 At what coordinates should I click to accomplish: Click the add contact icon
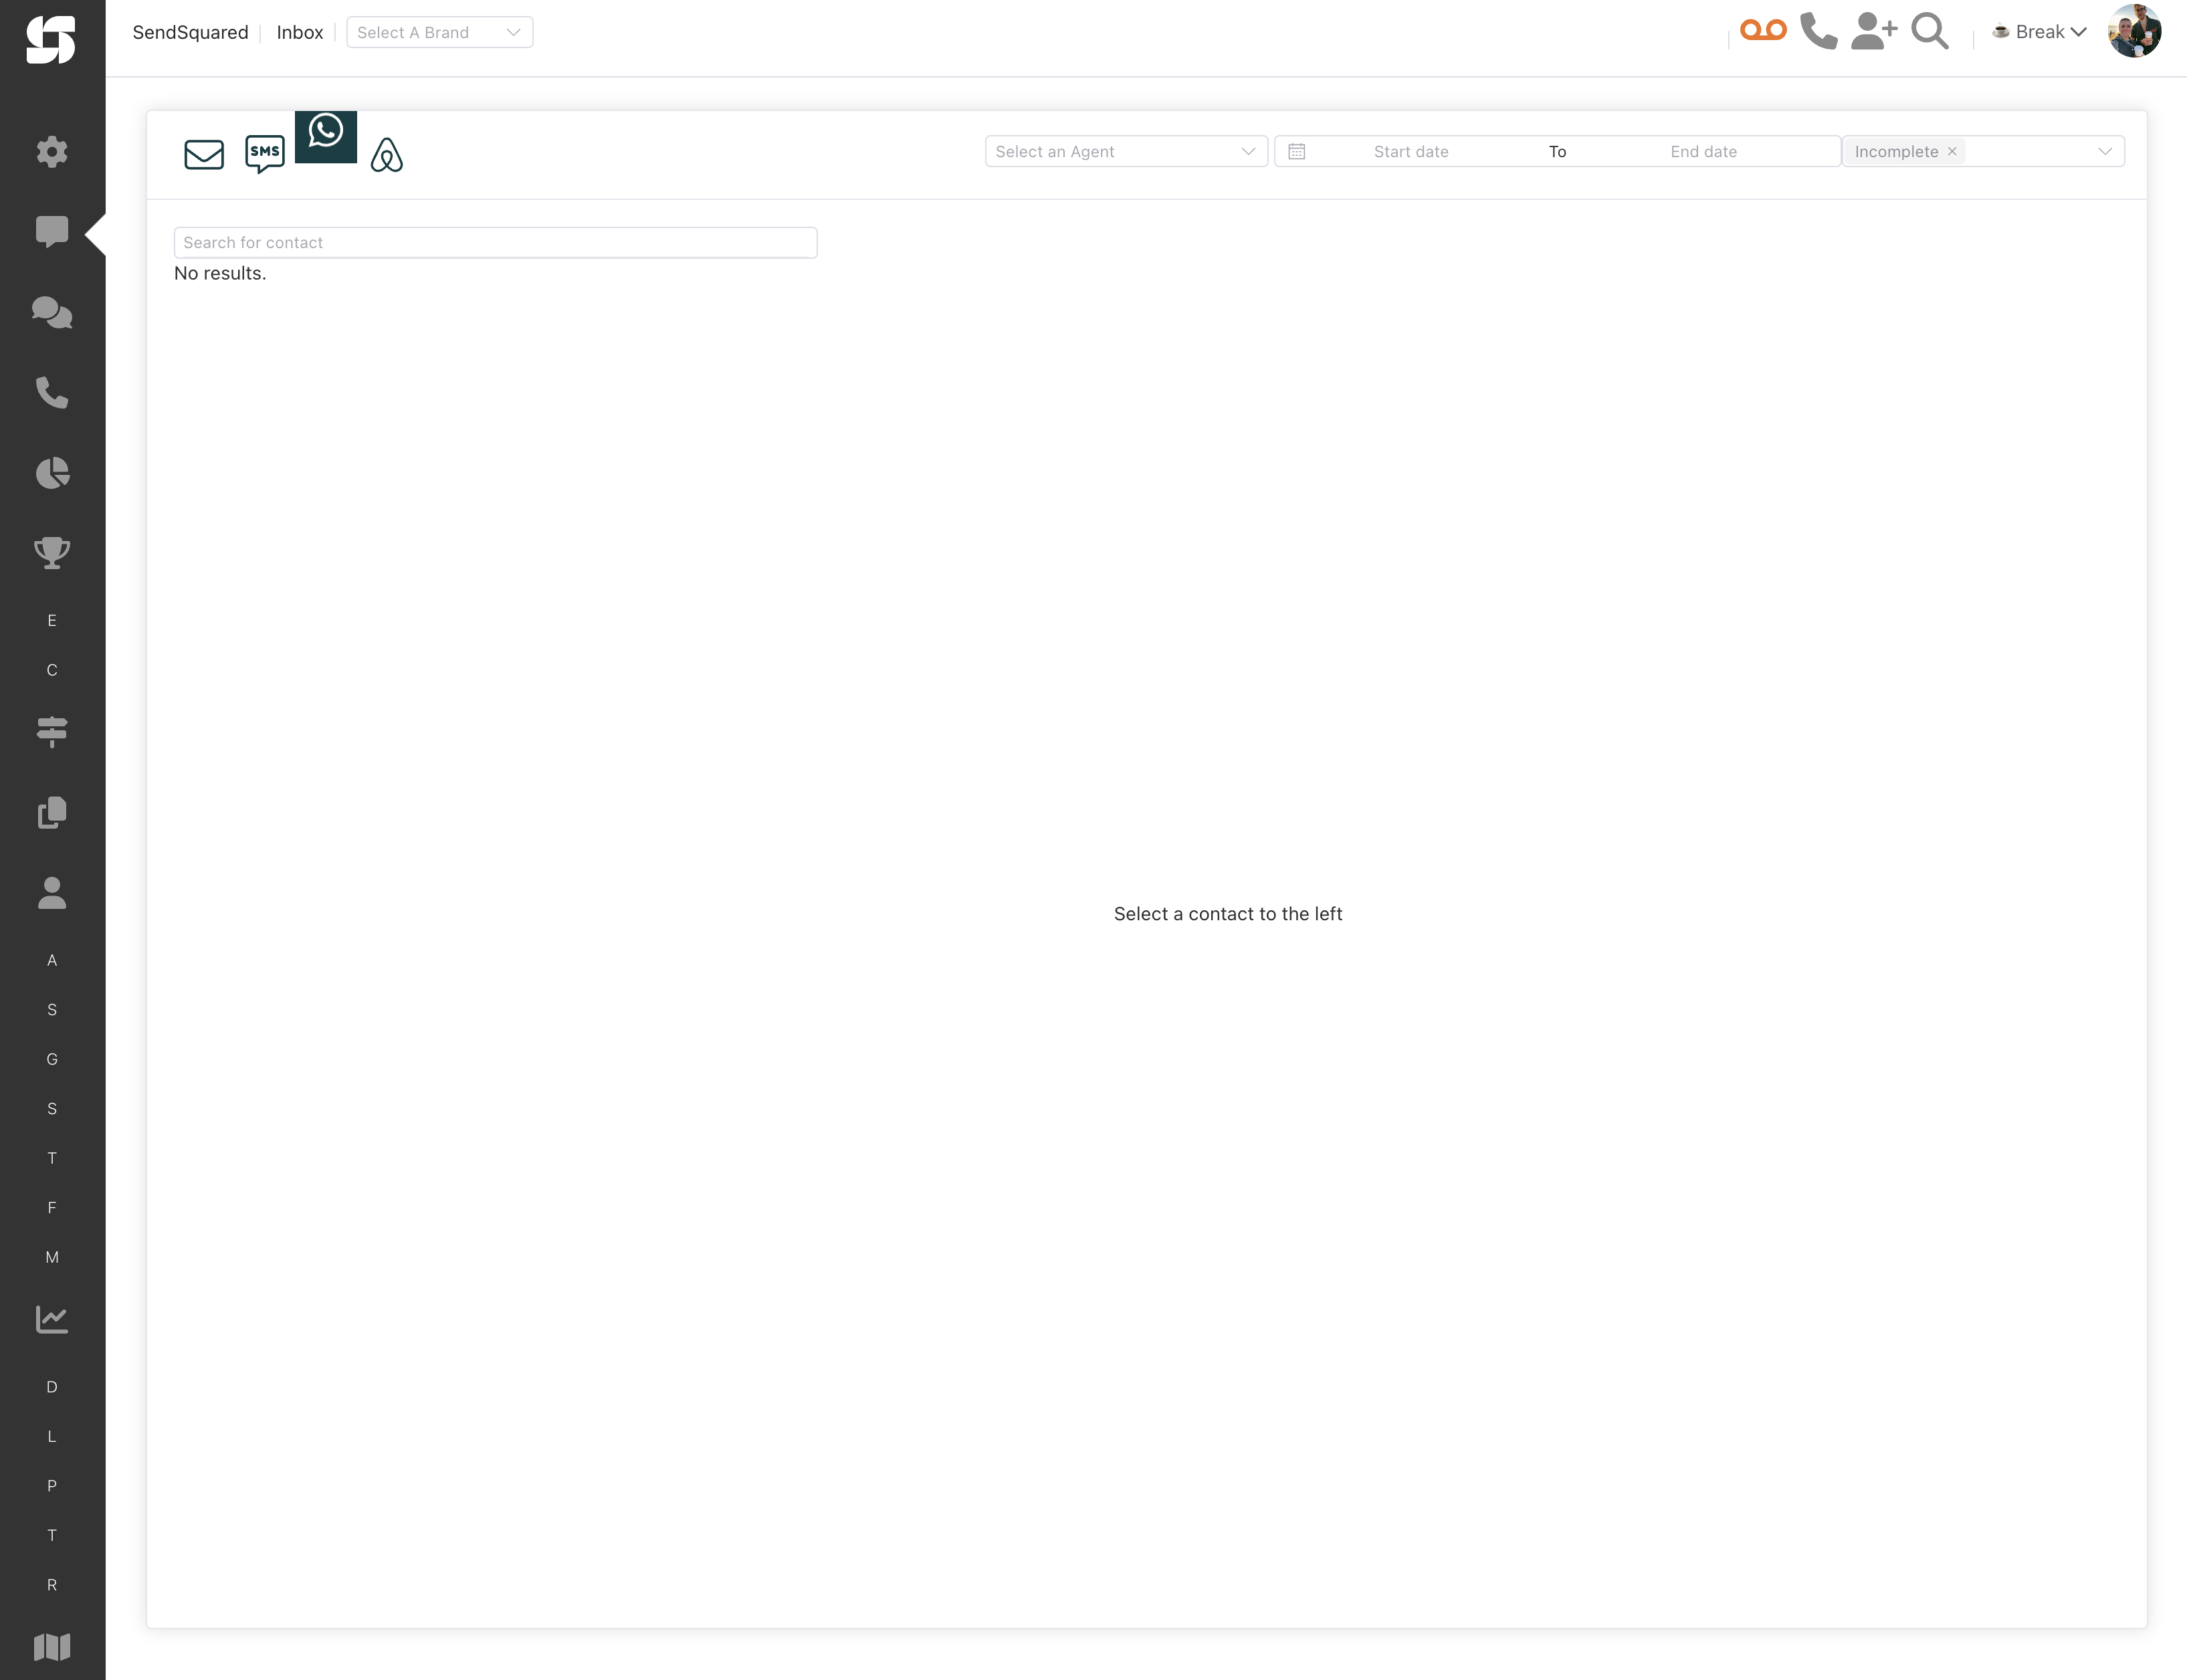1874,31
